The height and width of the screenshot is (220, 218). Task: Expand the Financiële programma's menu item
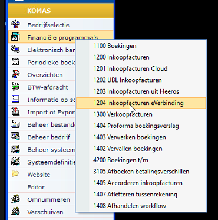click(61, 37)
